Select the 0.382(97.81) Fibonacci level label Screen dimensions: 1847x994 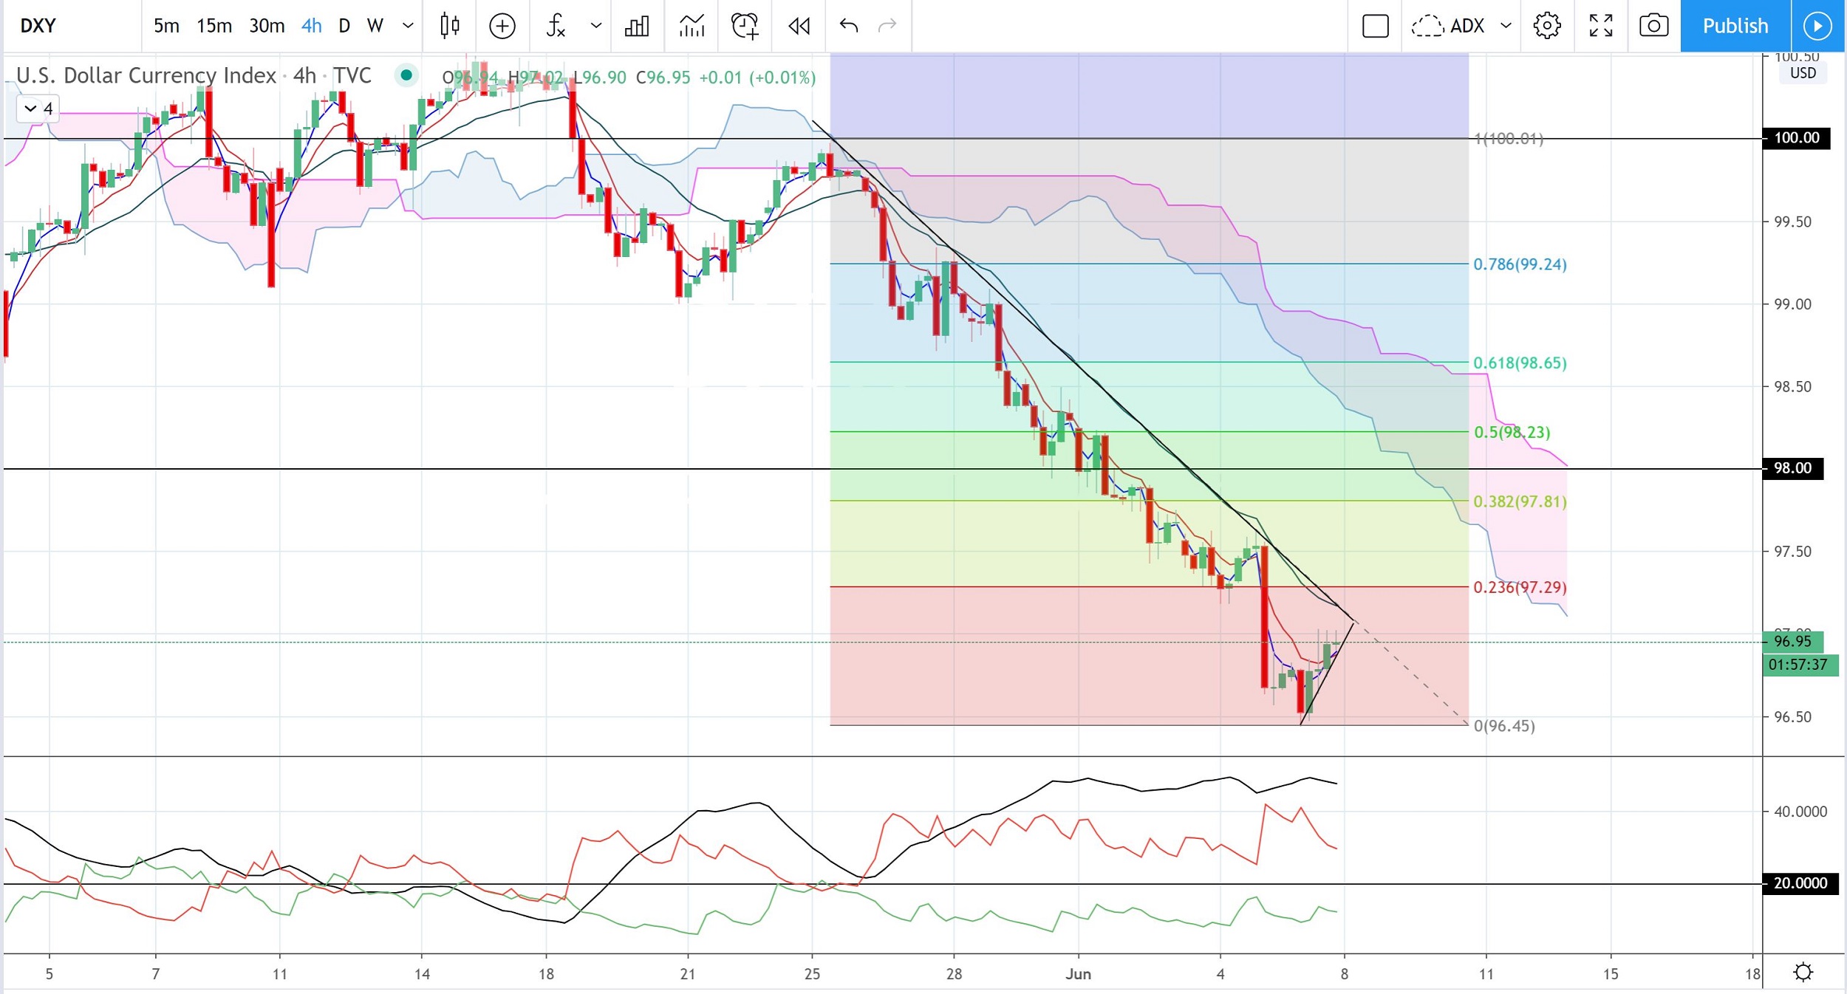tap(1520, 501)
